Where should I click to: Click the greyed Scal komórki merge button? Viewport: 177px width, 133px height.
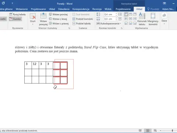tap(81, 14)
